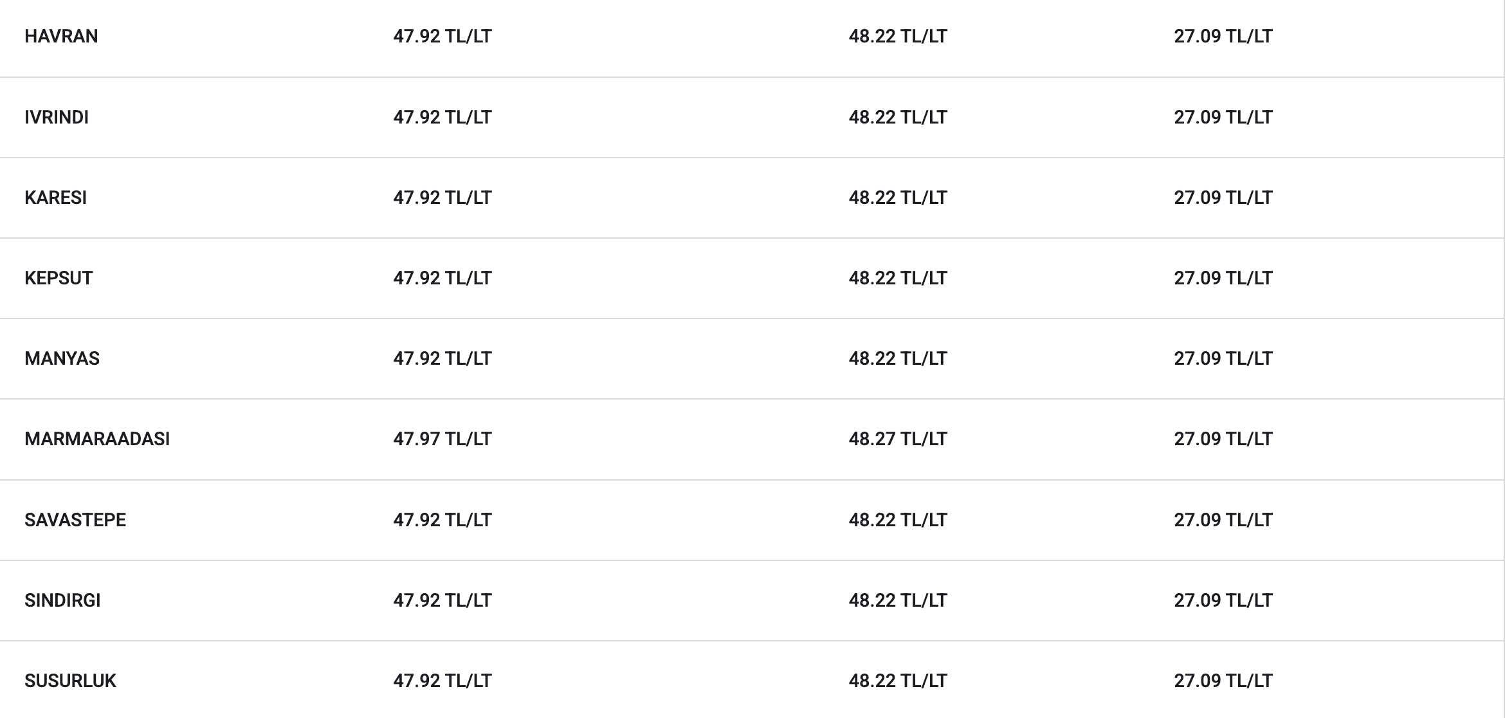Screen dimensions: 1505x718
Task: Click MANYAS's 48.22 TL/LT price
Action: tap(898, 358)
